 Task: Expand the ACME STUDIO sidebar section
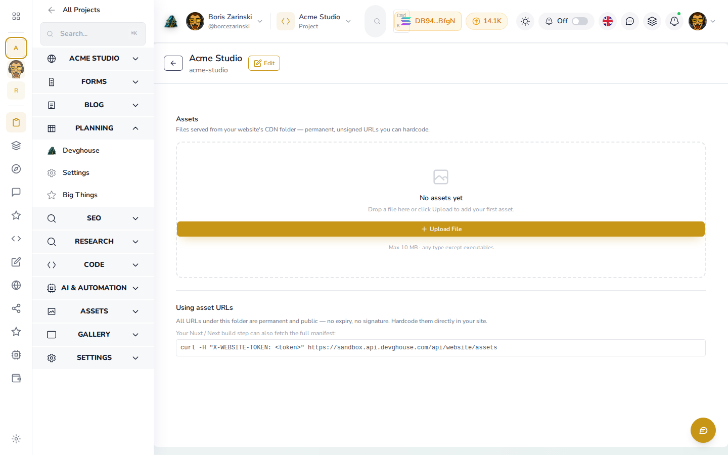click(93, 58)
